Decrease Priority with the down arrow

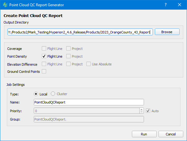pos(141,112)
